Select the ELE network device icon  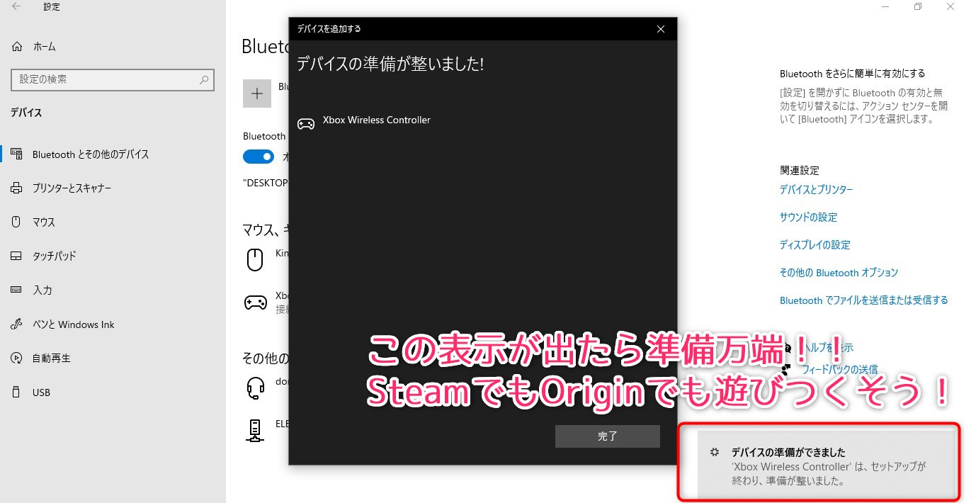[255, 430]
